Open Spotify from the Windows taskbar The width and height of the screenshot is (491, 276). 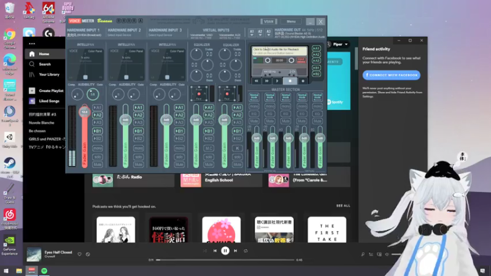(x=44, y=270)
